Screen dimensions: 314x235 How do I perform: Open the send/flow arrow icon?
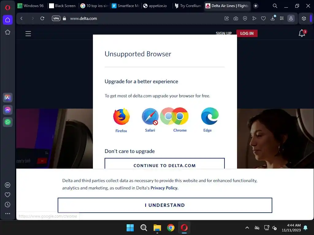click(254, 18)
